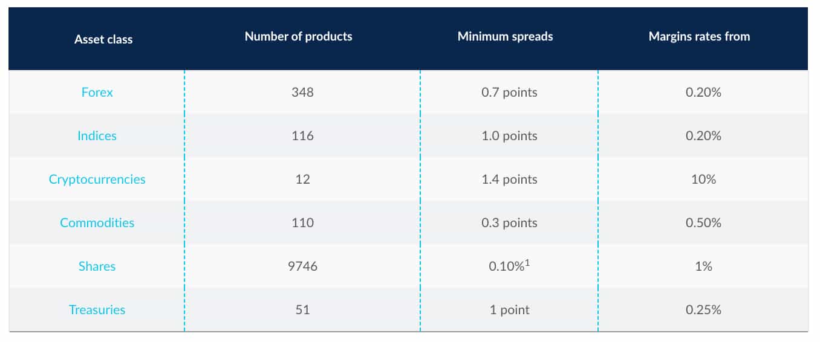Image resolution: width=820 pixels, height=342 pixels.
Task: Click the 0.7 points Forex spread
Action: [509, 92]
